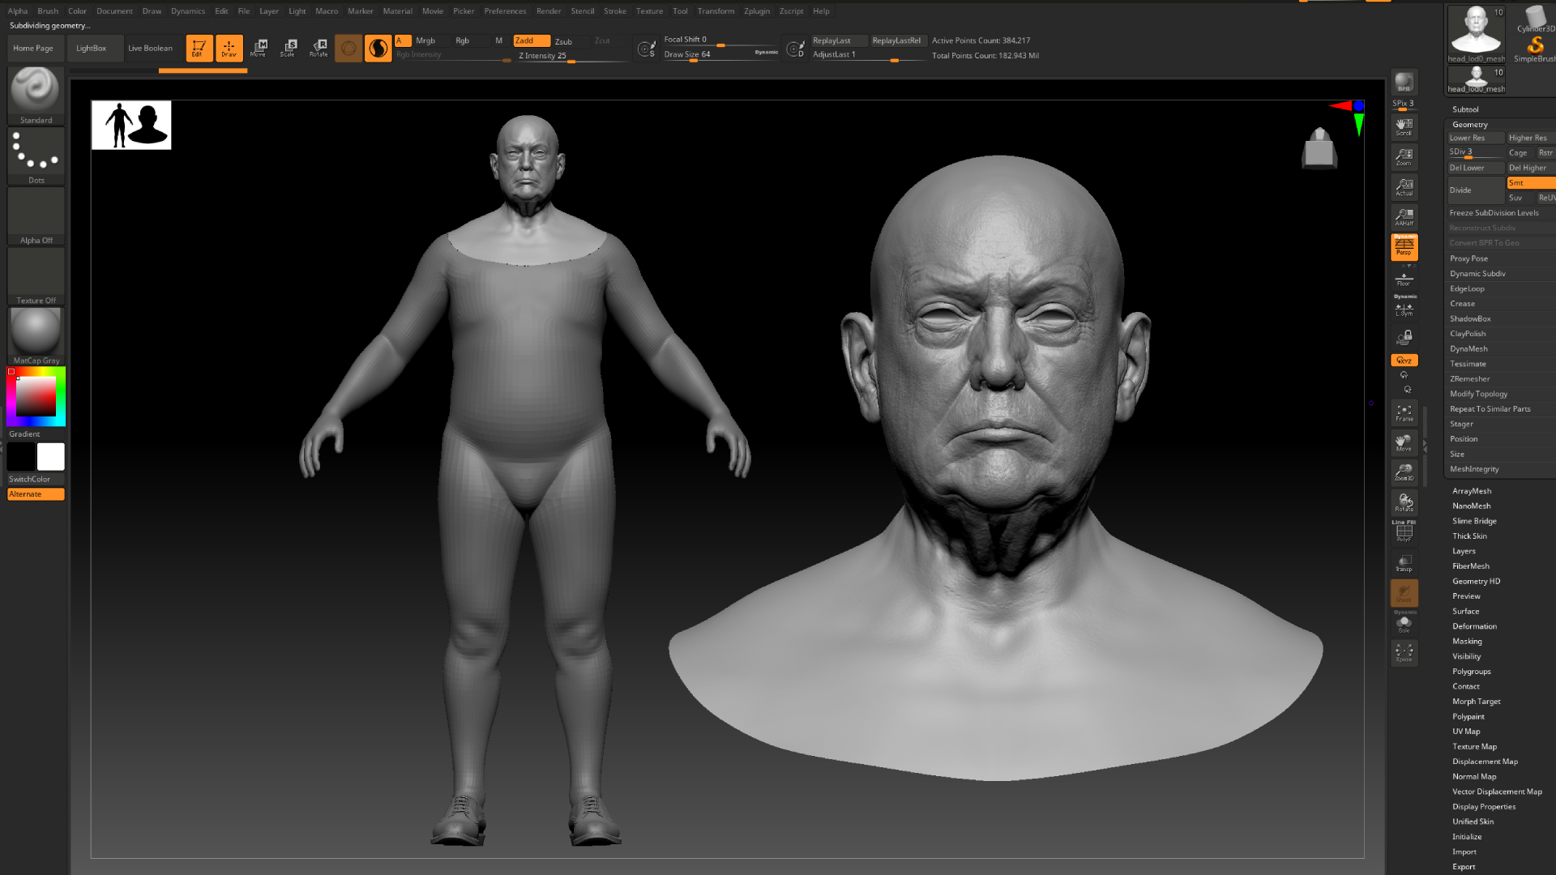Activate Edit mode button

point(199,48)
